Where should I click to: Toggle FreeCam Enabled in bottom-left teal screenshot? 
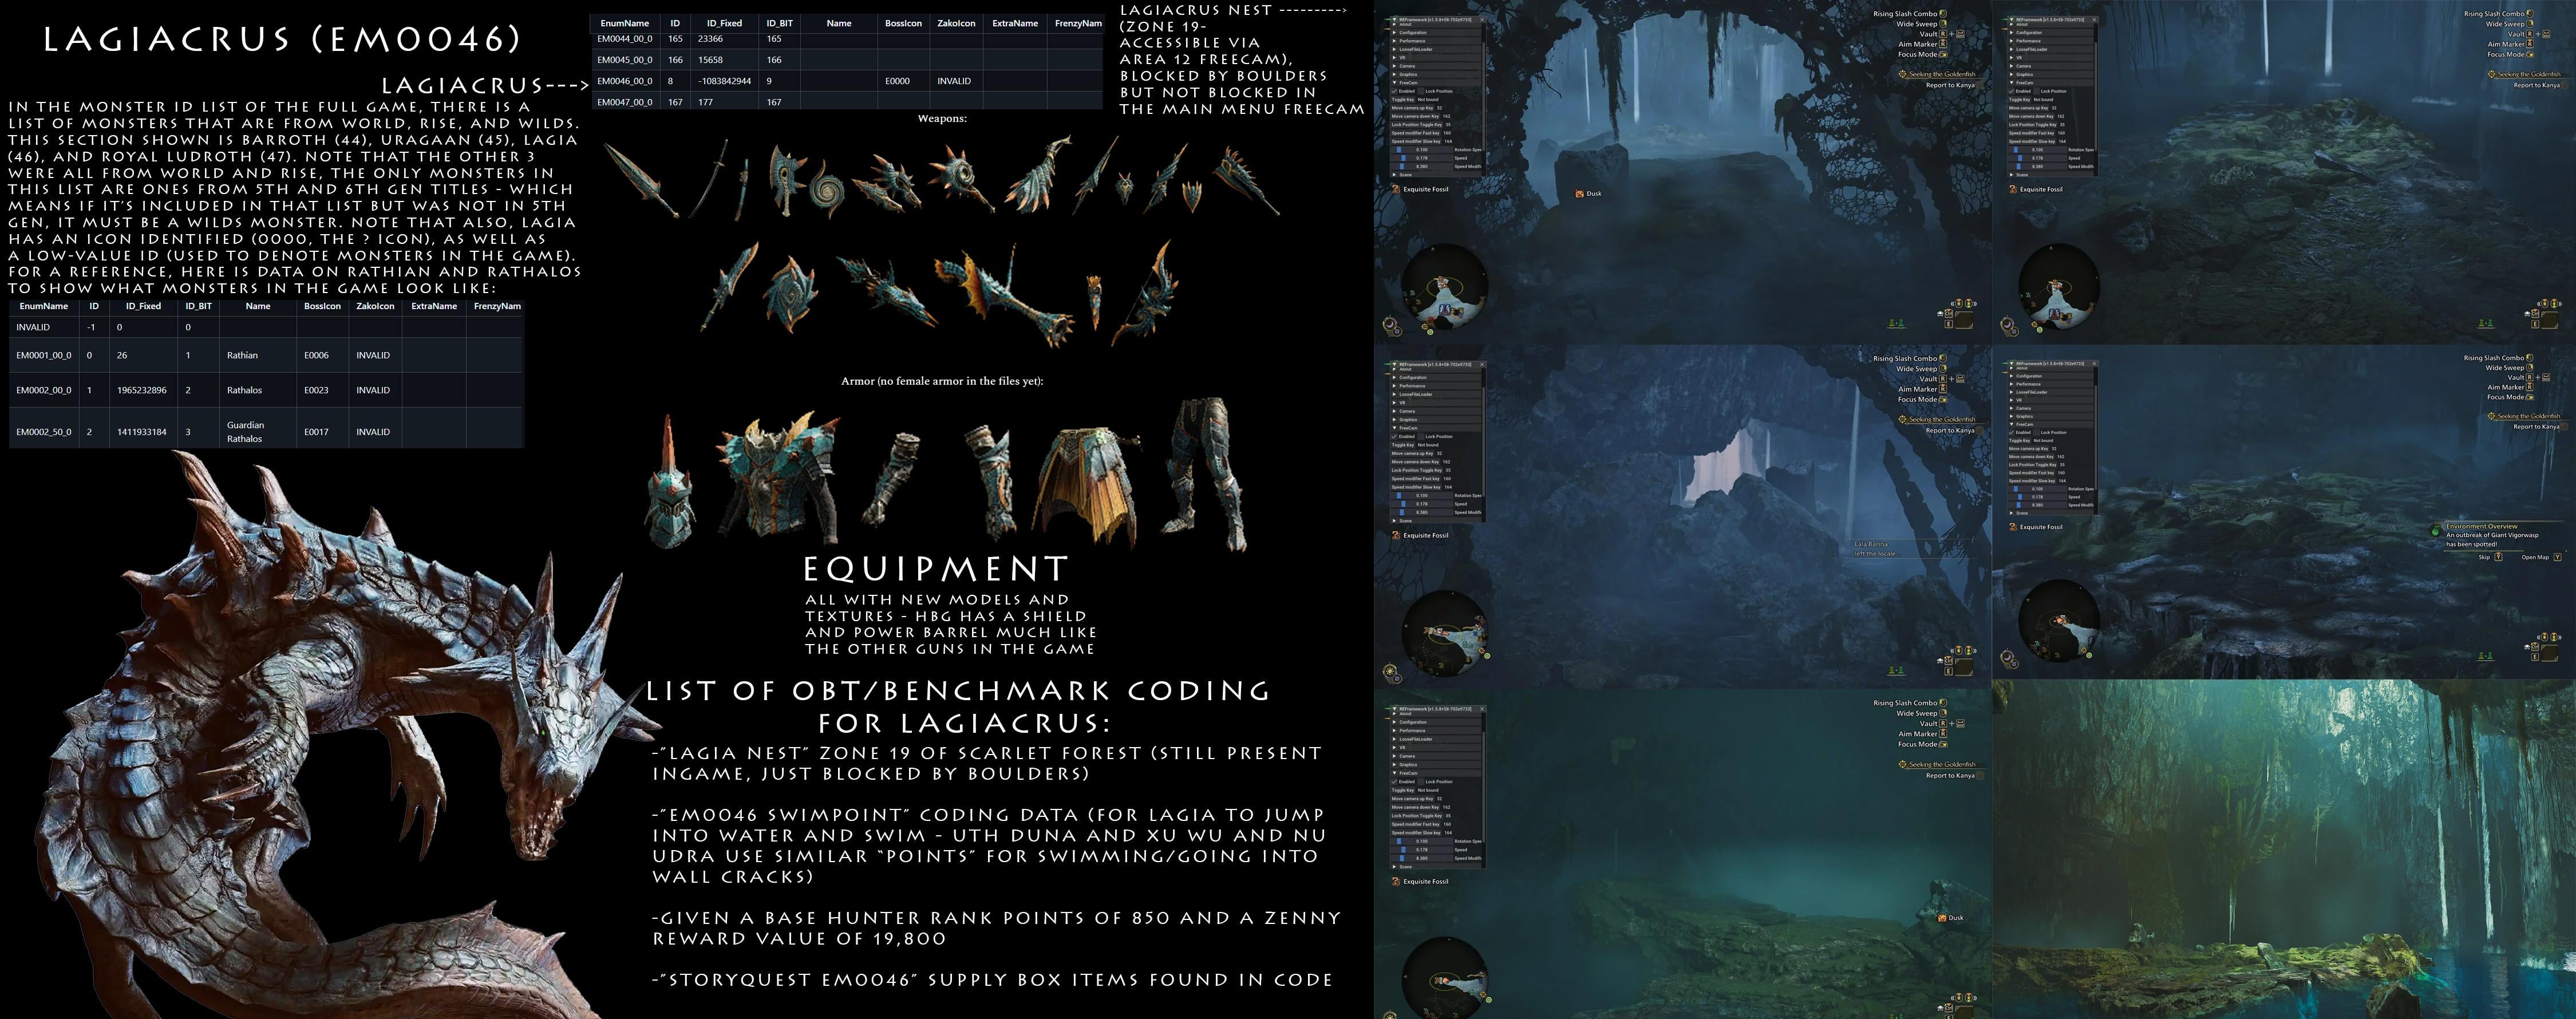click(x=1394, y=782)
